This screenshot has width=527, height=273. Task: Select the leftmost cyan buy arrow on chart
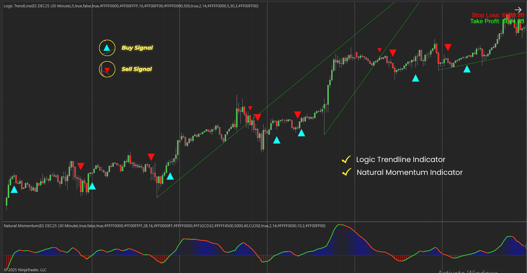pyautogui.click(x=14, y=189)
